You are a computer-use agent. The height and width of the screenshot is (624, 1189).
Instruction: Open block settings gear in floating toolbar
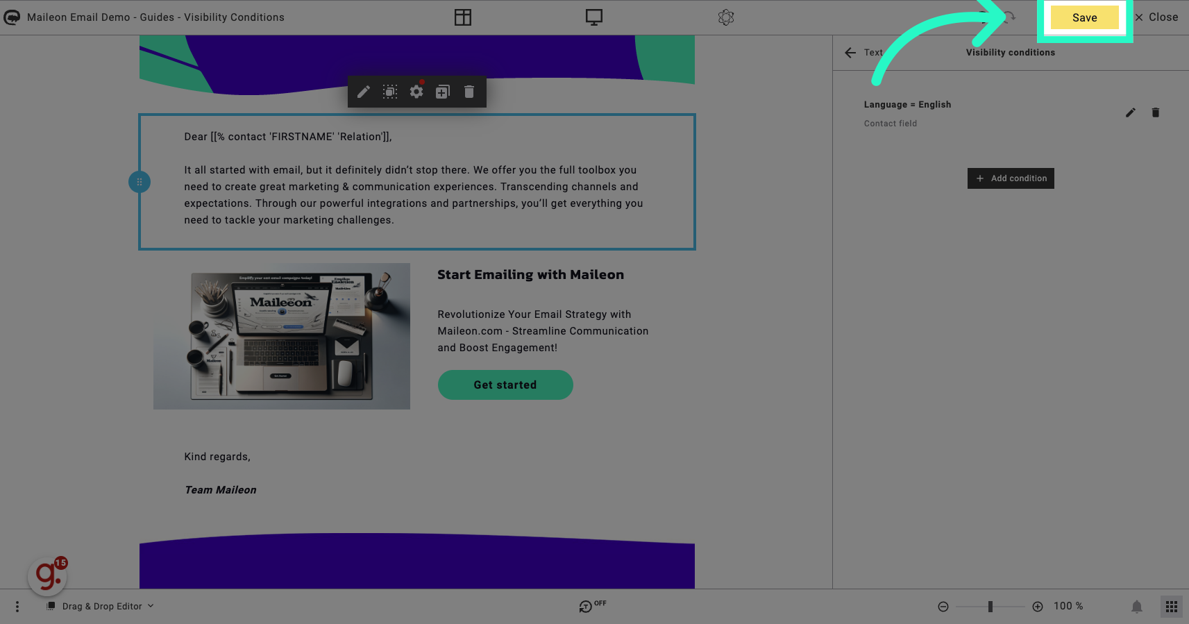[416, 92]
